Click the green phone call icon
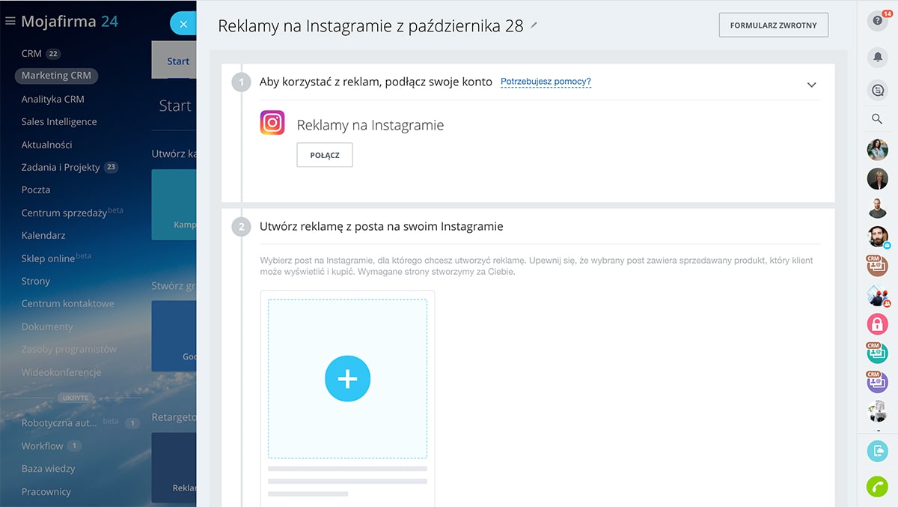 pos(877,486)
